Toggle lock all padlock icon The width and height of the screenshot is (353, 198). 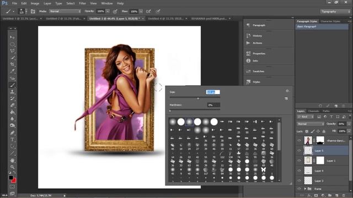324,131
